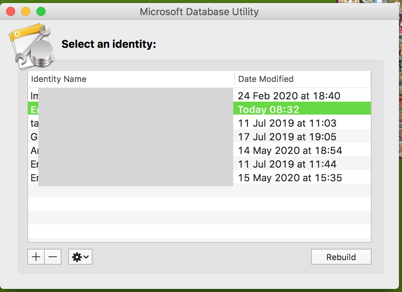Sort by Identity Name column header
This screenshot has width=402, height=292.
click(x=131, y=79)
